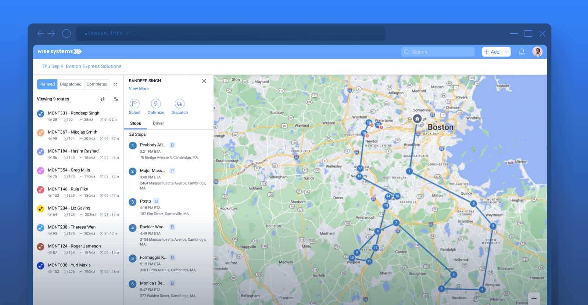Click the MONT301 route color icon
Viewport: 588px width, 305px height.
click(41, 114)
